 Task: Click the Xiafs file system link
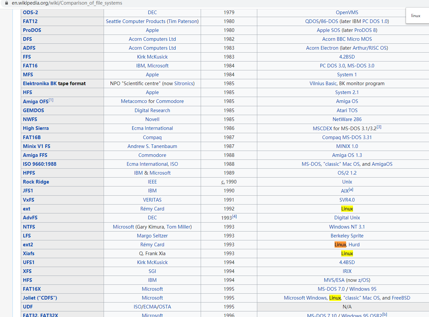point(29,254)
